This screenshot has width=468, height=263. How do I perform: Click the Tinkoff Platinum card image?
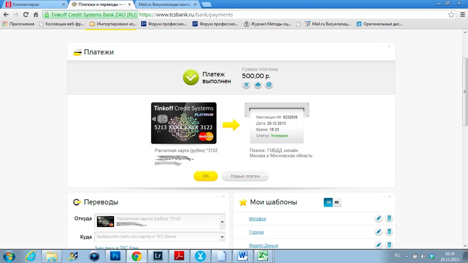(x=184, y=123)
